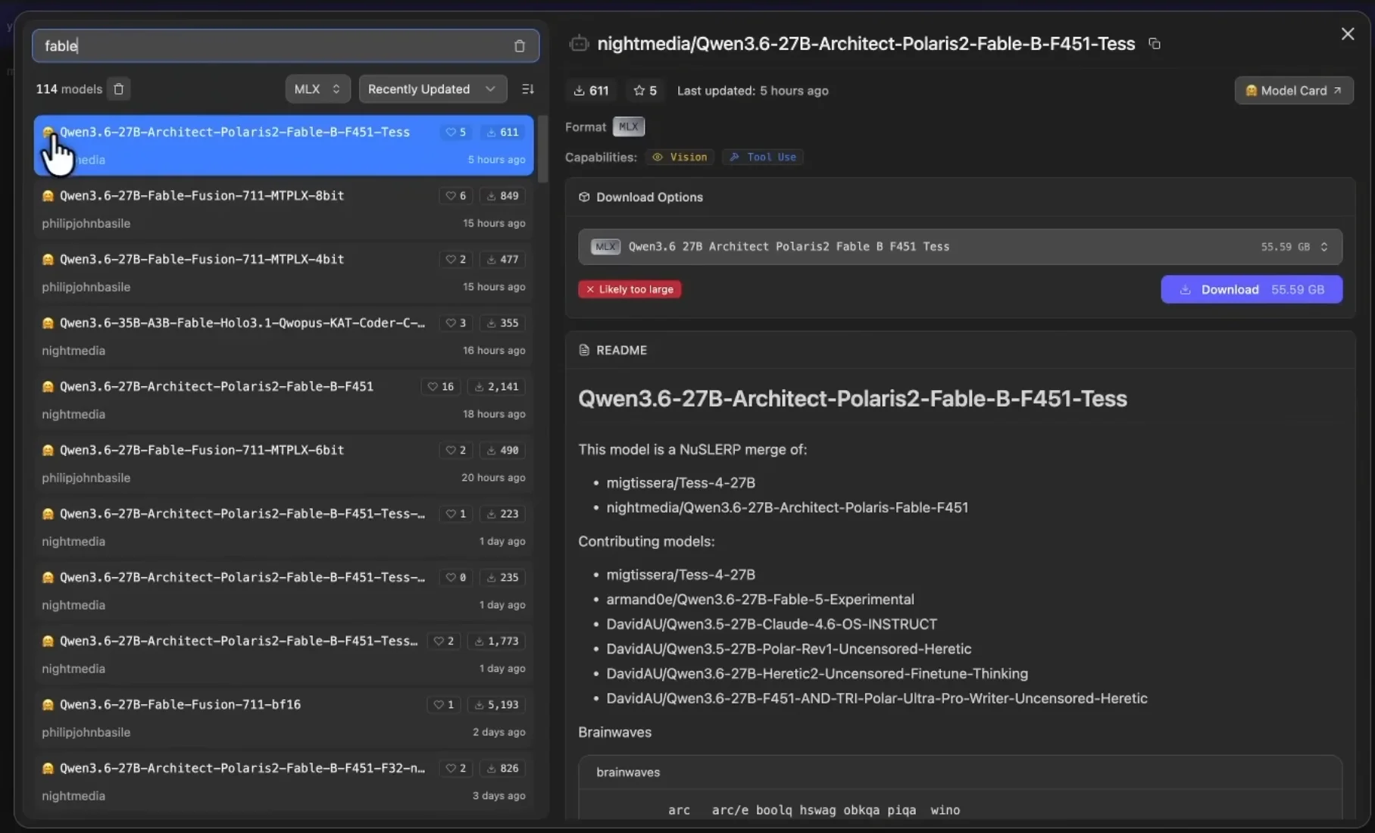Click the Hugging Face icon on the Fable-Fusion-711-bf16 row
Image resolution: width=1375 pixels, height=833 pixels.
pos(48,705)
